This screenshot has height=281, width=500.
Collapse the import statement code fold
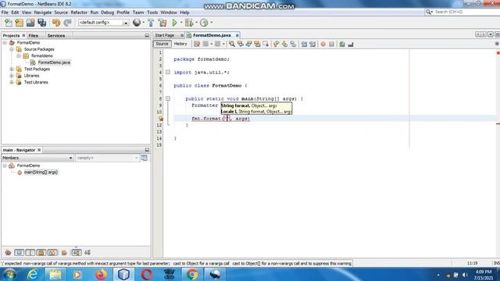(x=168, y=73)
